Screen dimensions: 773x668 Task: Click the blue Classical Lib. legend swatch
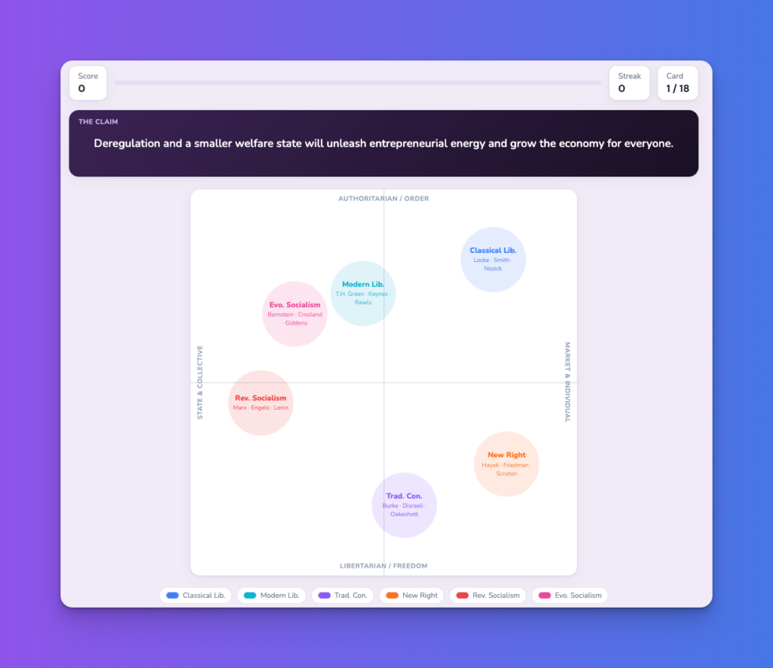coord(173,595)
